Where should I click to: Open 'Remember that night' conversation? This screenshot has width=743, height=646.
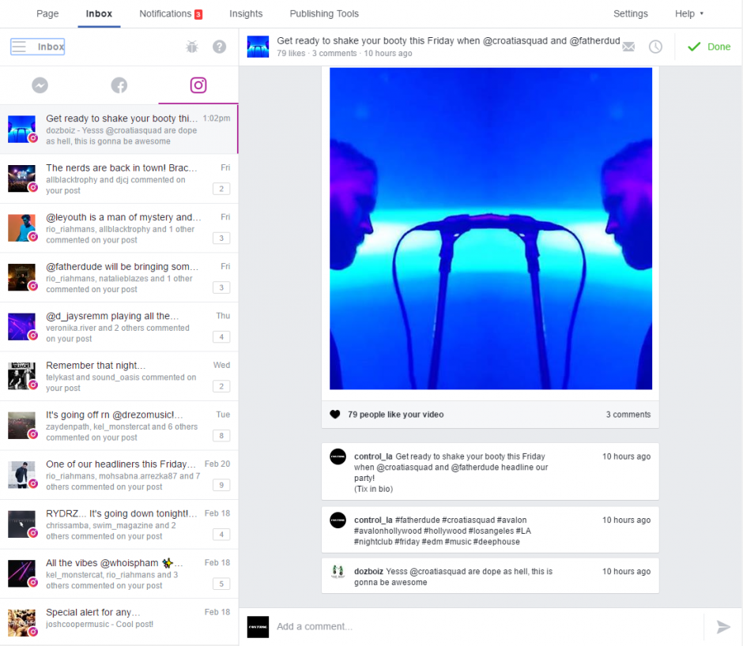tap(119, 376)
